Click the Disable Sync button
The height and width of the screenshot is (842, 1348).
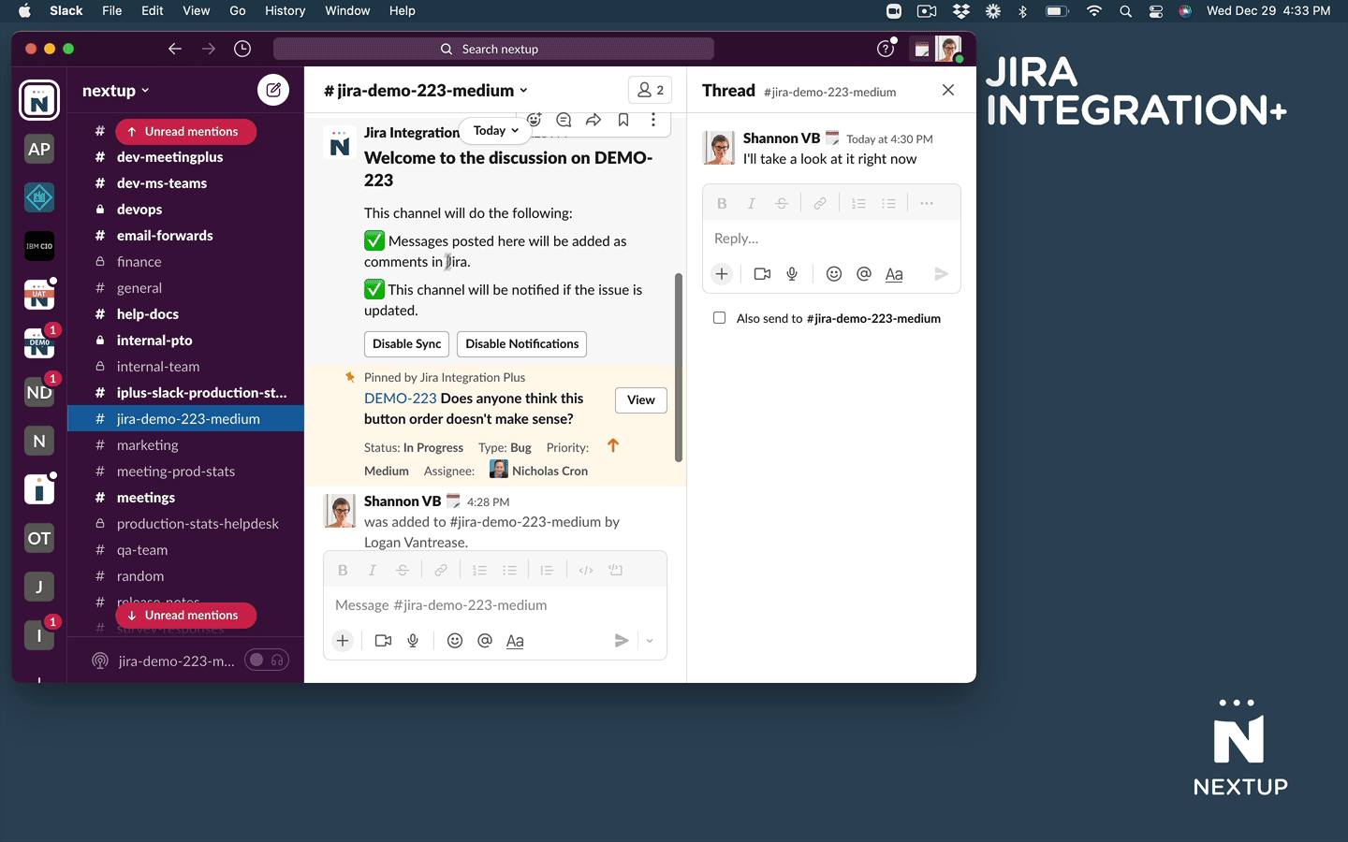(x=406, y=344)
